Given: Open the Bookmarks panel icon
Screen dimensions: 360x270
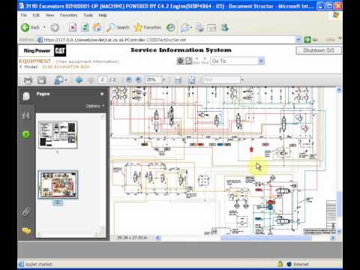Looking at the screenshot, I should [26, 115].
